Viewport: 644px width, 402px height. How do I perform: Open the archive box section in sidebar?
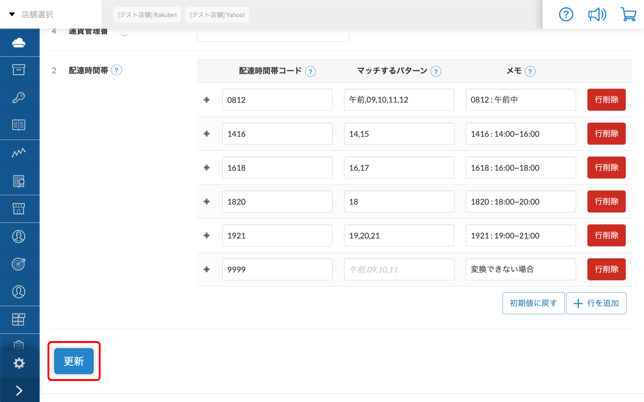click(x=19, y=70)
